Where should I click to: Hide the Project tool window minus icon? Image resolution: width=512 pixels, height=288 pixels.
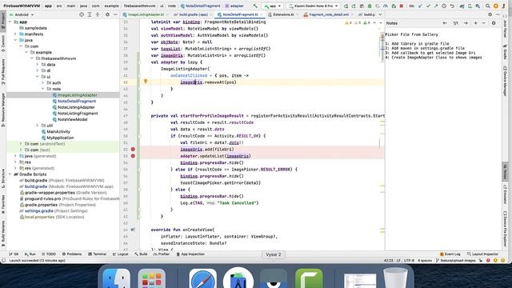[x=115, y=14]
